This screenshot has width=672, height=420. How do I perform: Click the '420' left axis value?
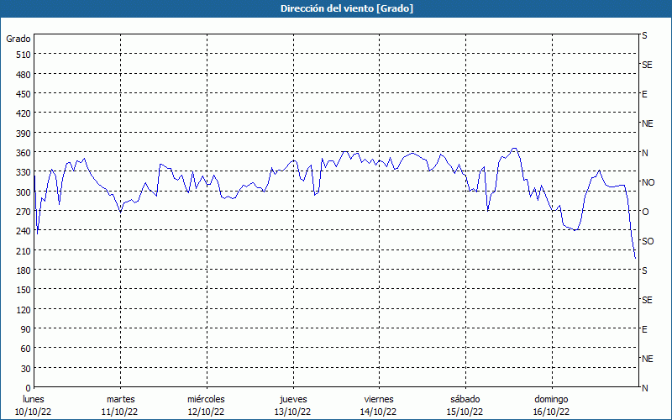(24, 113)
